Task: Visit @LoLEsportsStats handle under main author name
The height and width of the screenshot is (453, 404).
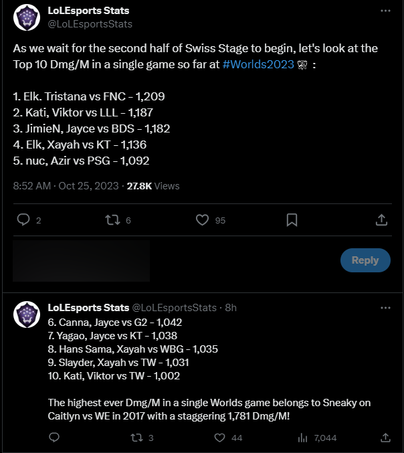Action: click(x=90, y=24)
